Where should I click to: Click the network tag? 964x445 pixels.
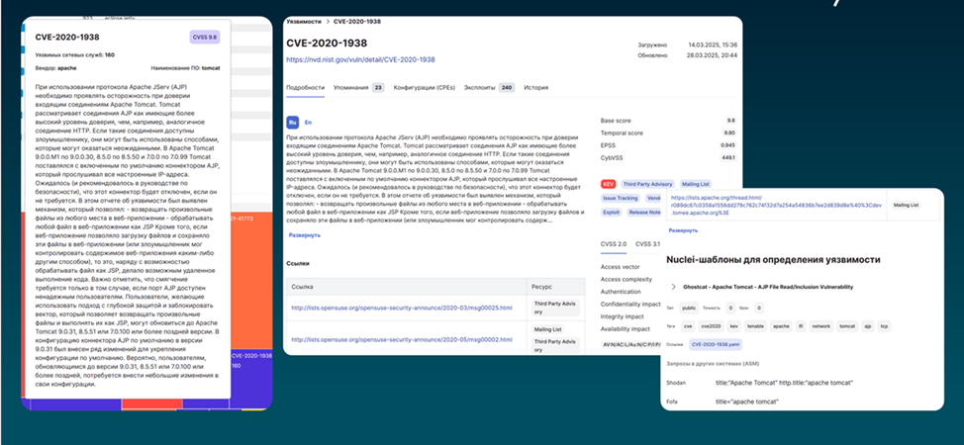(820, 326)
